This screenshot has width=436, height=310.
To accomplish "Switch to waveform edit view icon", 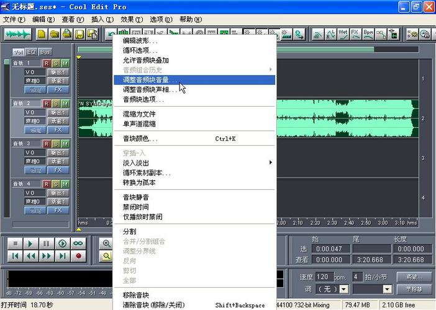I will (x=18, y=35).
